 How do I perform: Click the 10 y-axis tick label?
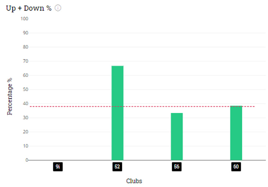click(25, 146)
